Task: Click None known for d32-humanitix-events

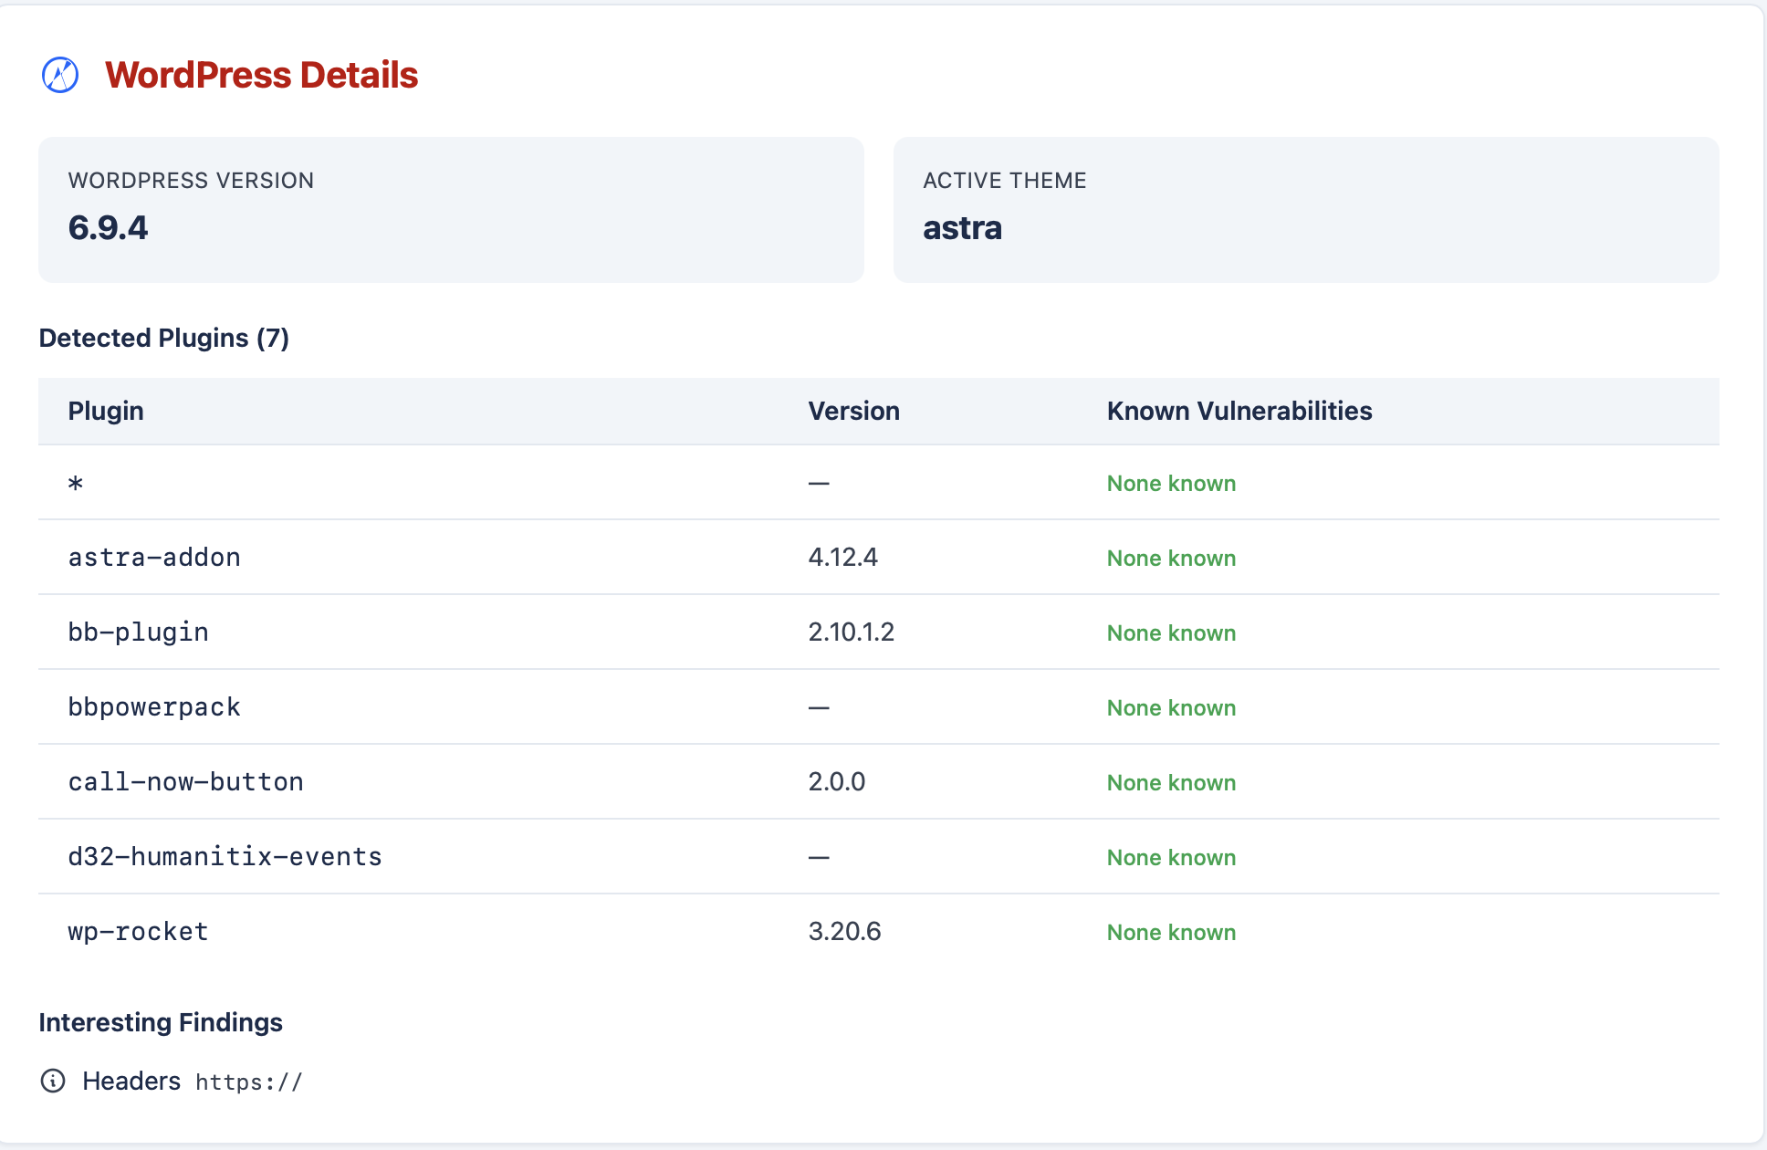Action: [x=1171, y=857]
